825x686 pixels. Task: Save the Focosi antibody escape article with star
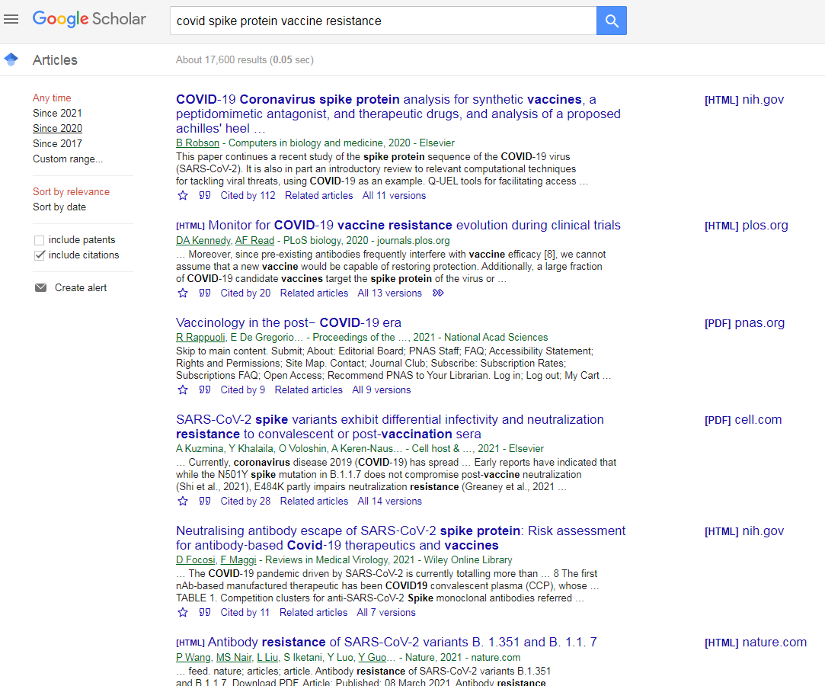coord(183,612)
